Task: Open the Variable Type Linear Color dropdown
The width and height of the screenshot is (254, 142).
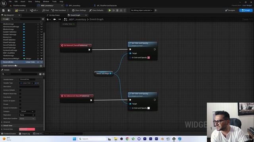Action: tap(27, 83)
